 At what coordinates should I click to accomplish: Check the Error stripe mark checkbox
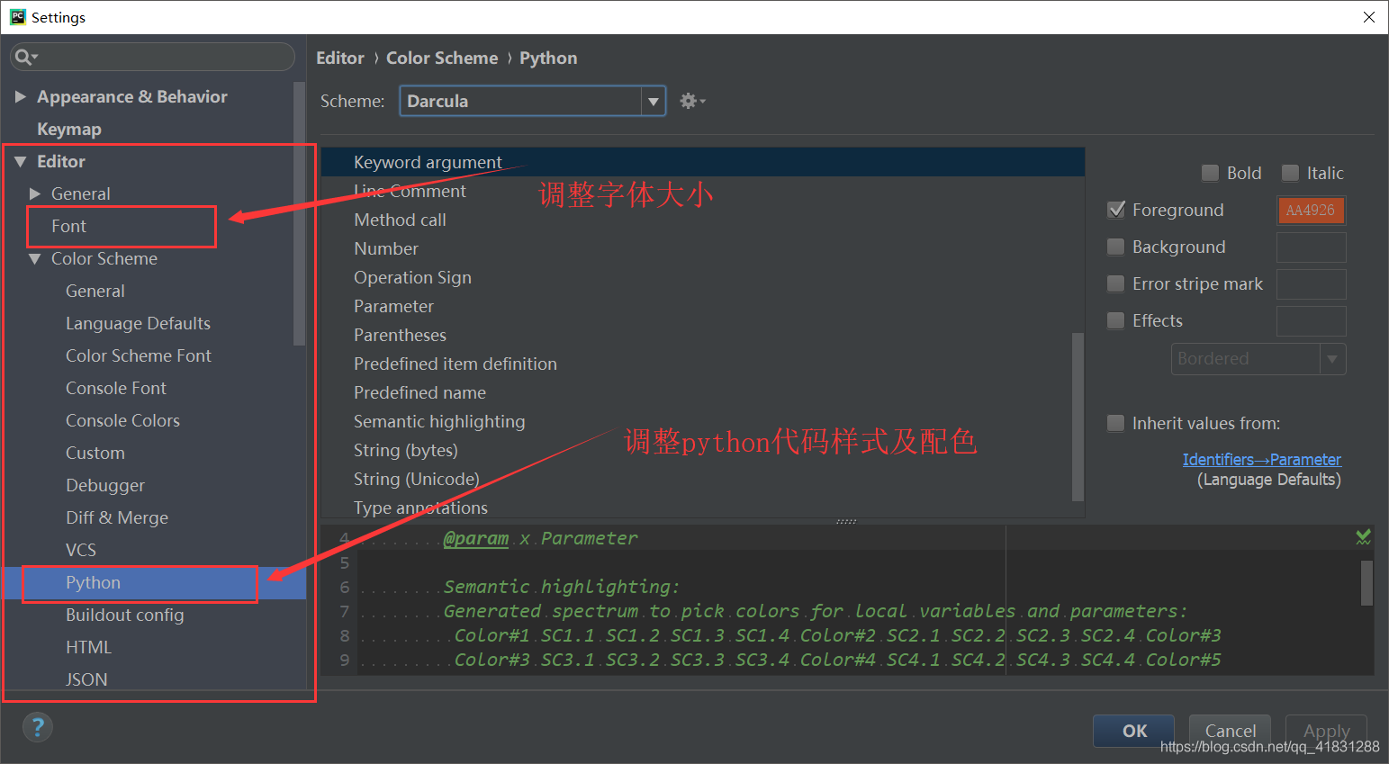[x=1116, y=283]
